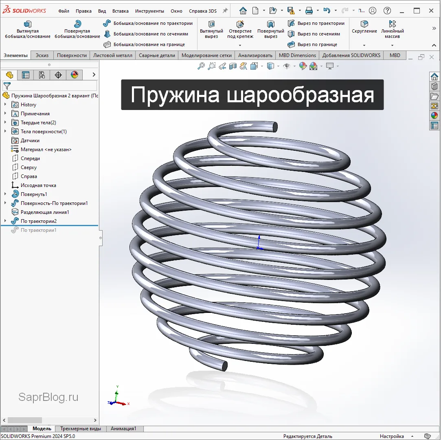This screenshot has height=440, width=441.
Task: Expand the Повернуть1 feature node
Action: 5,194
